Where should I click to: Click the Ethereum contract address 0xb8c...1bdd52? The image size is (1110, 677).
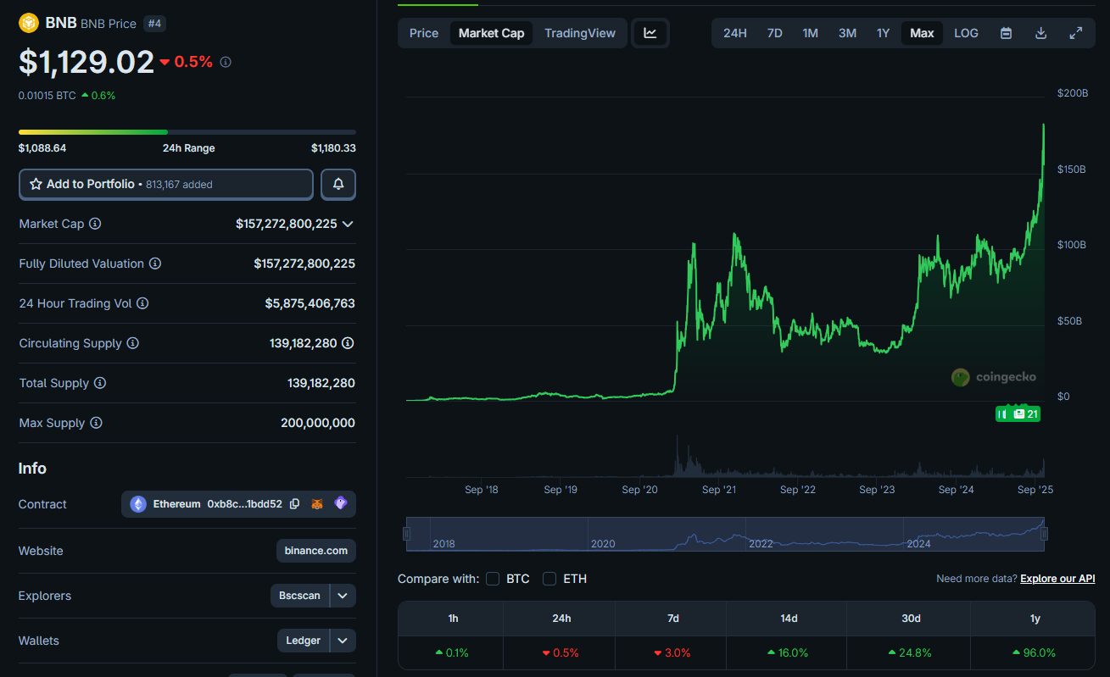(244, 503)
